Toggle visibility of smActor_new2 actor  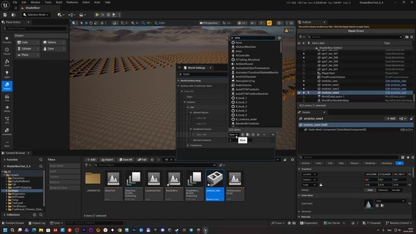tap(304, 85)
